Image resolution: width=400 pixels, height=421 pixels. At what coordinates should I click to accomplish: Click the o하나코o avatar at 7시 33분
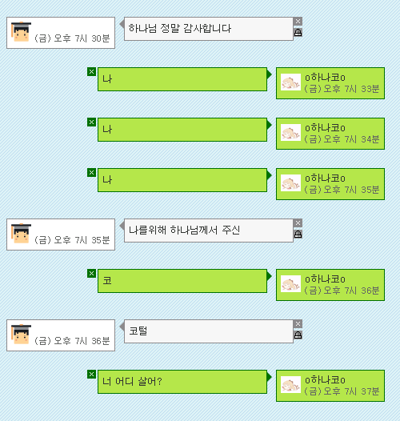click(290, 82)
